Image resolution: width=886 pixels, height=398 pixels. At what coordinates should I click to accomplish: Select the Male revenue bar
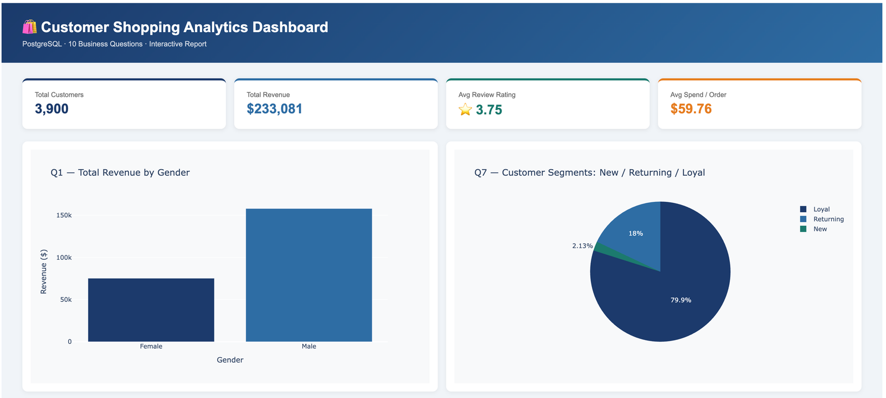[309, 275]
